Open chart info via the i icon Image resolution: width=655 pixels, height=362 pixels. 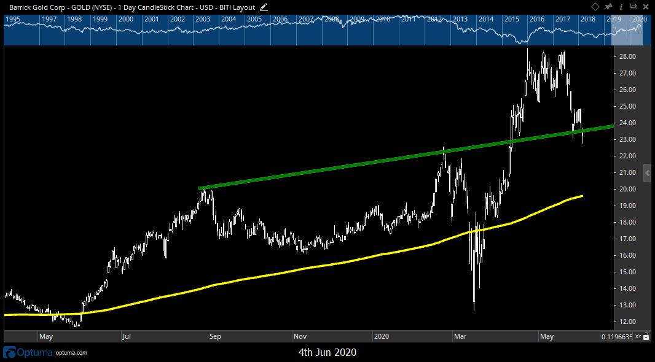point(621,7)
